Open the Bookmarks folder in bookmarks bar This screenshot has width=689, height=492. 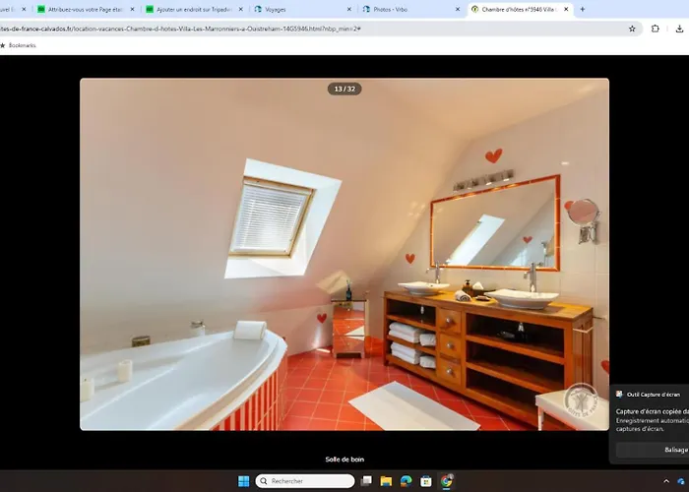[x=19, y=45]
